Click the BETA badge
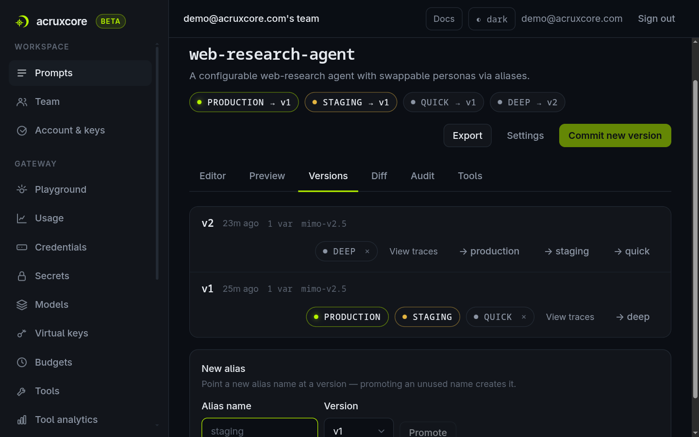 [x=111, y=21]
